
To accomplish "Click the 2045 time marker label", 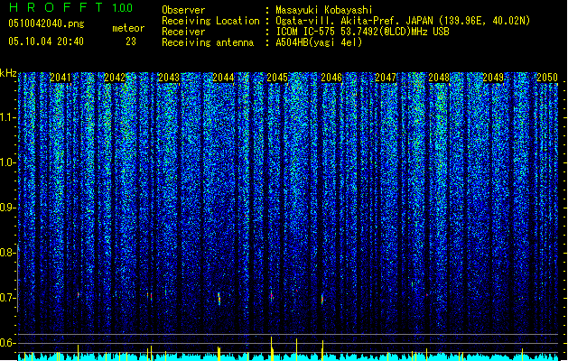I will click(x=277, y=78).
